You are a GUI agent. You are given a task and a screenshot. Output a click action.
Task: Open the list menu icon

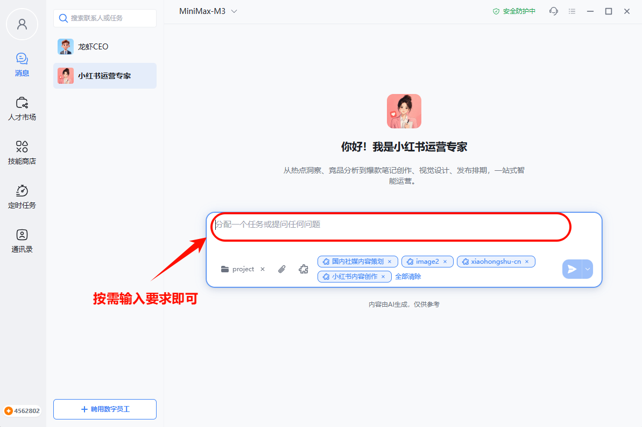[x=572, y=11]
